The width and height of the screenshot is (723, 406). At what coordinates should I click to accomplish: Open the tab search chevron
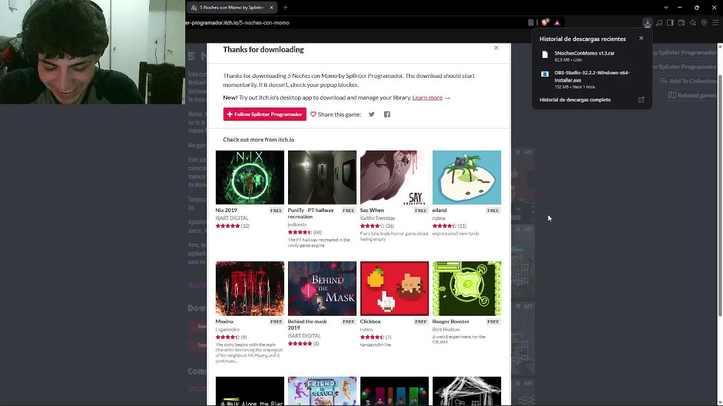pyautogui.click(x=666, y=7)
